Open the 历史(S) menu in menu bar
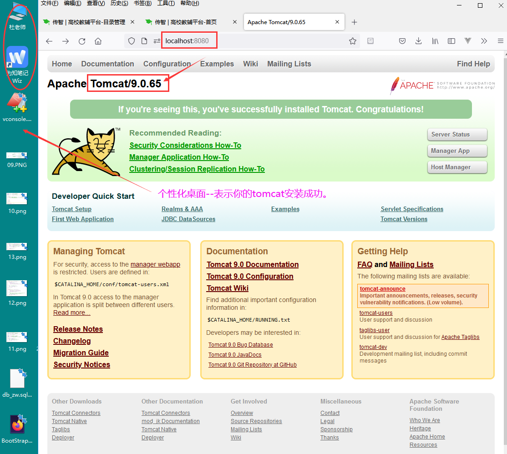The width and height of the screenshot is (507, 454). click(x=119, y=3)
